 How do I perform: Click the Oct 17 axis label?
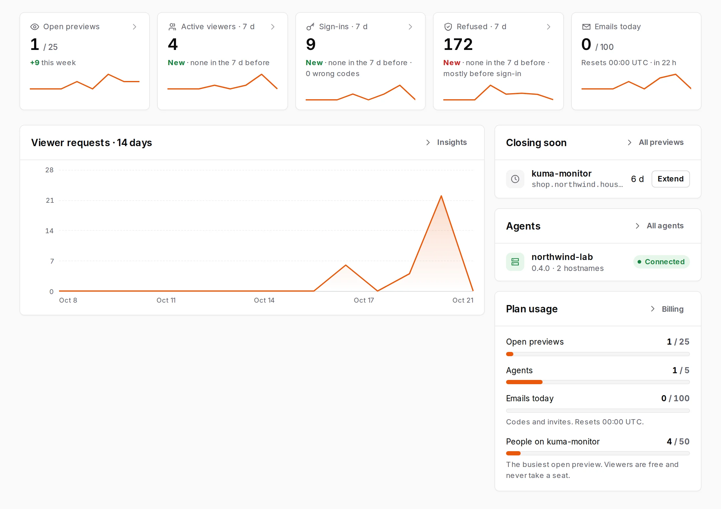tap(364, 300)
